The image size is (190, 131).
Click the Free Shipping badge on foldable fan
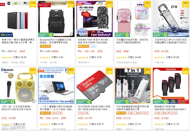[122, 35]
